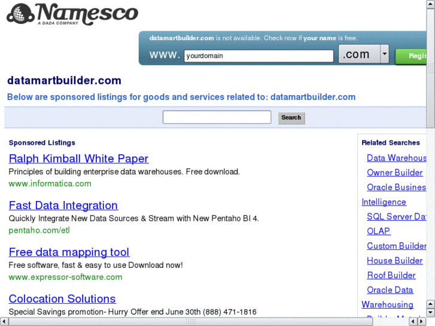Open the Custom Builder related search

click(397, 246)
